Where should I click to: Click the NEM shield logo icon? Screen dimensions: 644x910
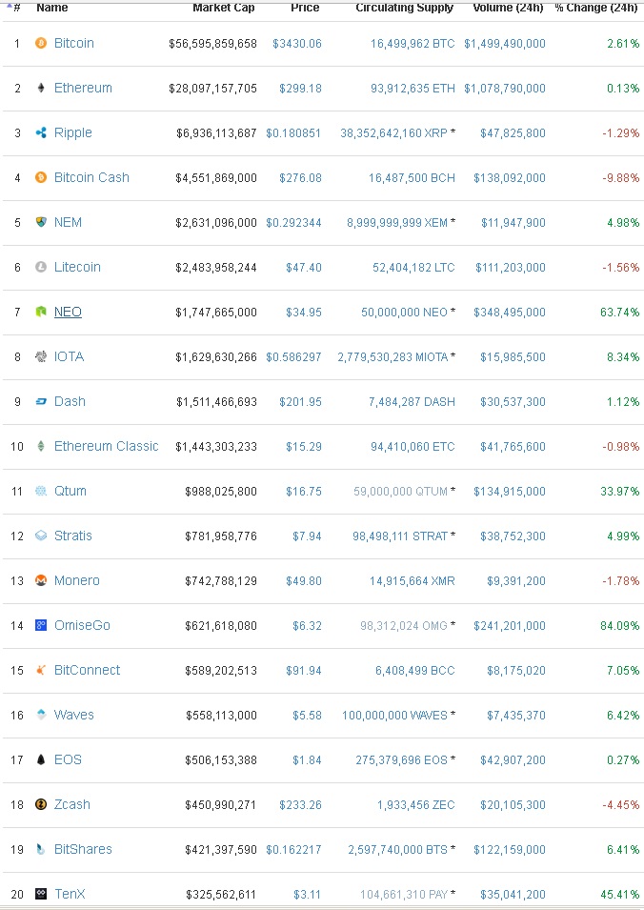[x=41, y=222]
